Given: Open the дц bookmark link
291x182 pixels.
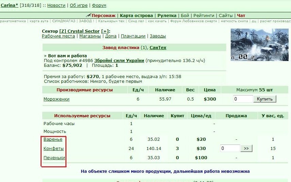Looking at the screenshot, I should [x=254, y=21].
